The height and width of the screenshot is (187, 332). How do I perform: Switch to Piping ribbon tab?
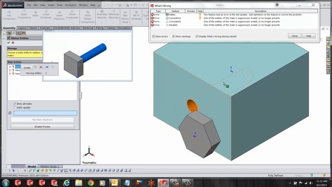coord(100,28)
